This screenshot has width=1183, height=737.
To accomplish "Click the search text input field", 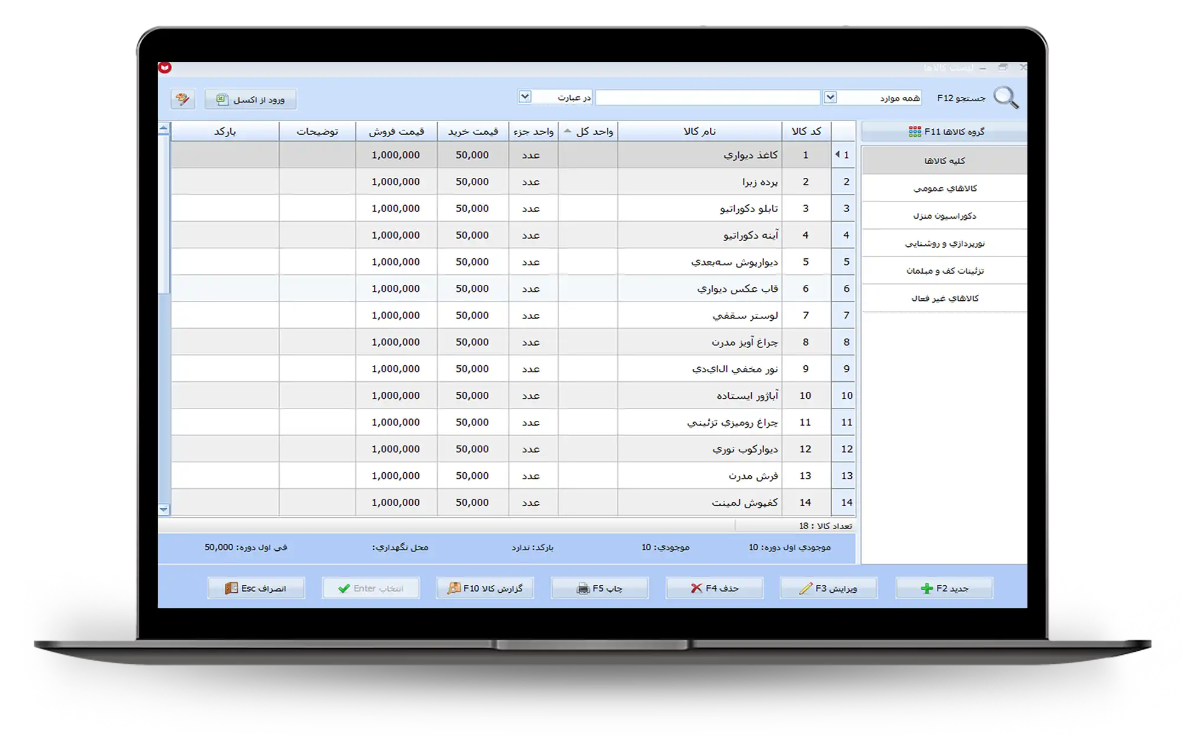I will (x=707, y=98).
